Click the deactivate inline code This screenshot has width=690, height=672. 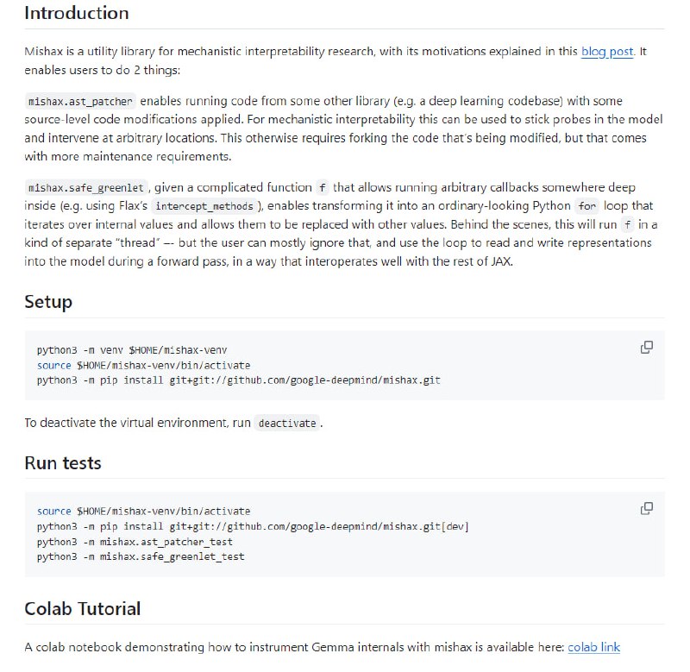(287, 424)
